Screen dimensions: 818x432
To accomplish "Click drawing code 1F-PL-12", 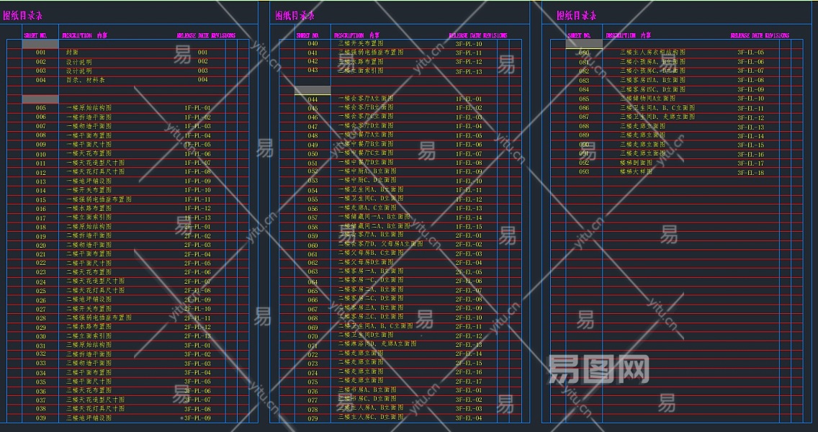I will coord(198,208).
